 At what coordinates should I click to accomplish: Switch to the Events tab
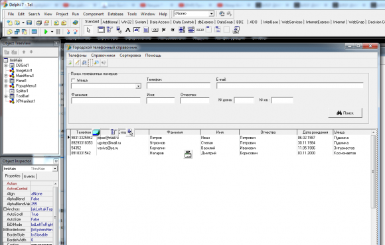(x=29, y=176)
